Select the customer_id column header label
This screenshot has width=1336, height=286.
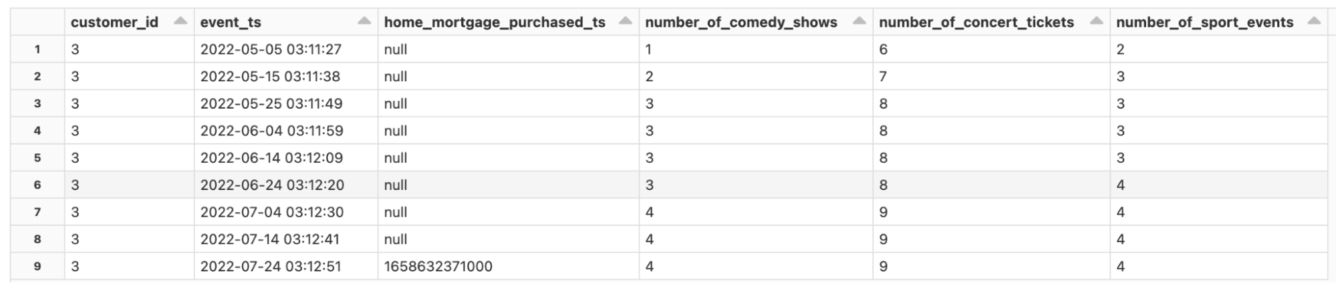[x=114, y=22]
